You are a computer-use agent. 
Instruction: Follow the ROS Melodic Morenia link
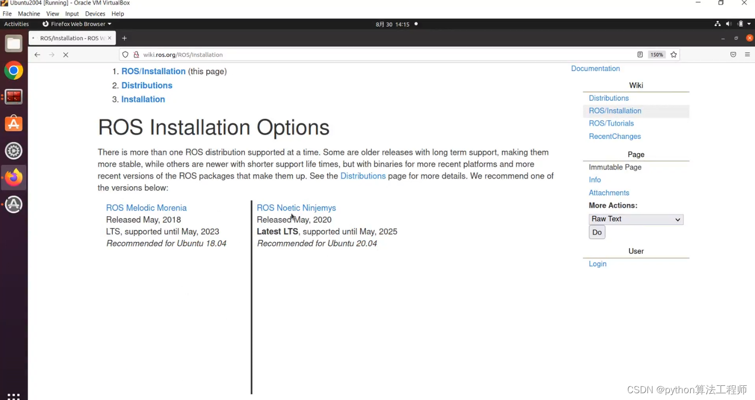[146, 208]
